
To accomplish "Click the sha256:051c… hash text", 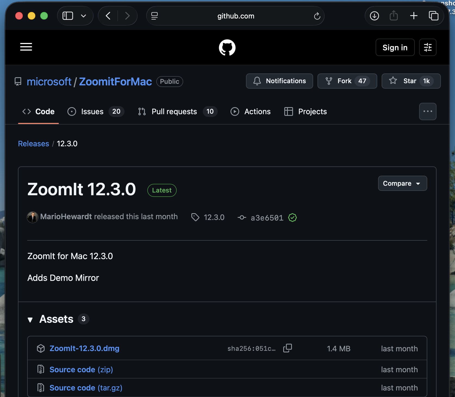I will 251,349.
